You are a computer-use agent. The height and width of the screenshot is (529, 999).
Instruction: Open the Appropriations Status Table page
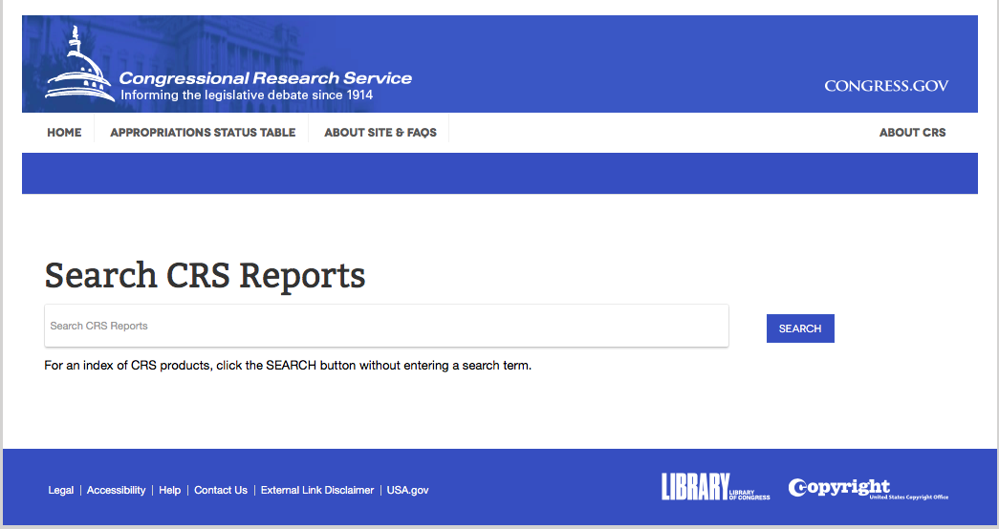click(x=203, y=133)
